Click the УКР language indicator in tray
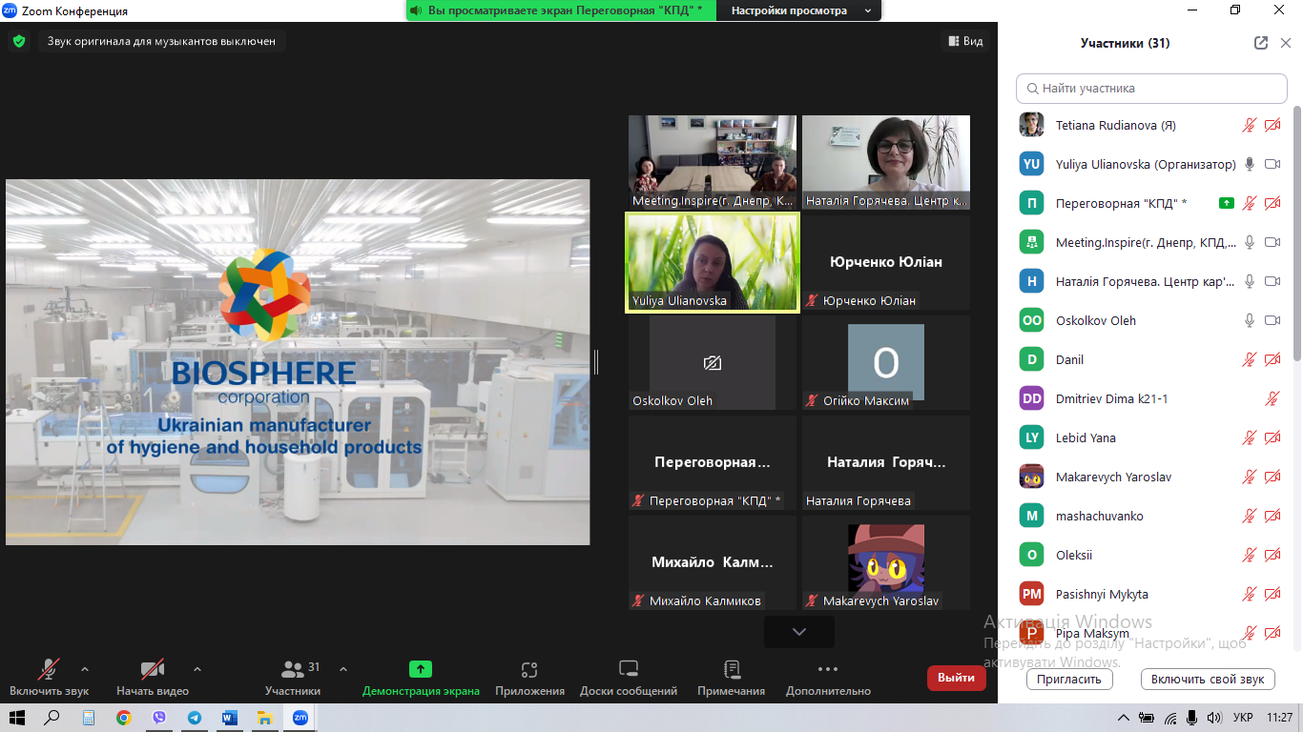1303x732 pixels. (1243, 718)
